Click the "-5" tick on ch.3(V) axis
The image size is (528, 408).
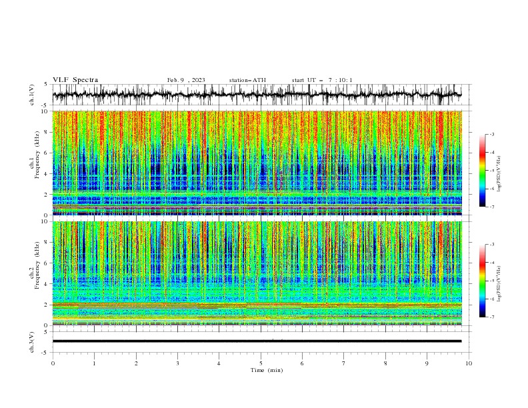point(45,353)
